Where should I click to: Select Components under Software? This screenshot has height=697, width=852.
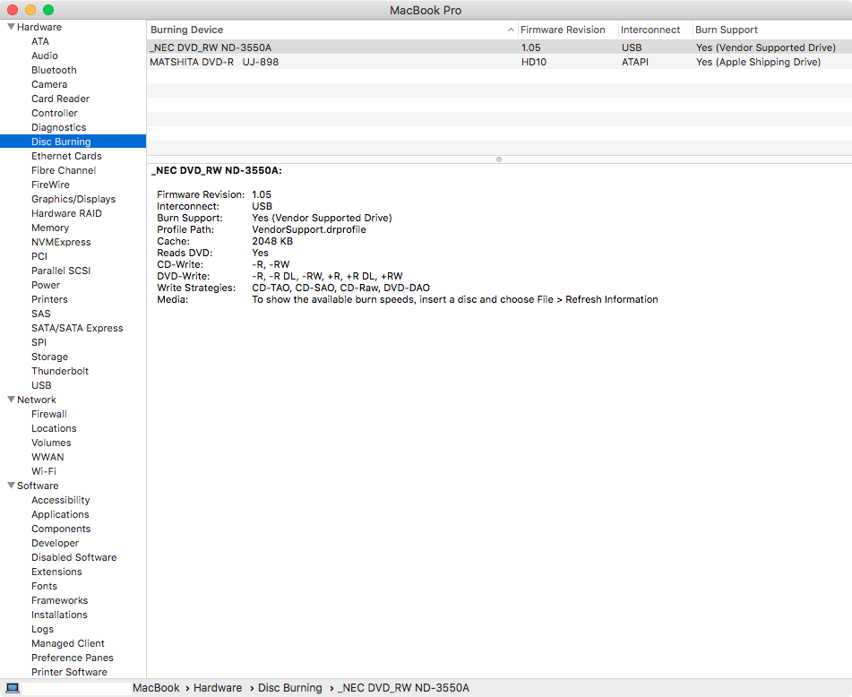point(61,529)
